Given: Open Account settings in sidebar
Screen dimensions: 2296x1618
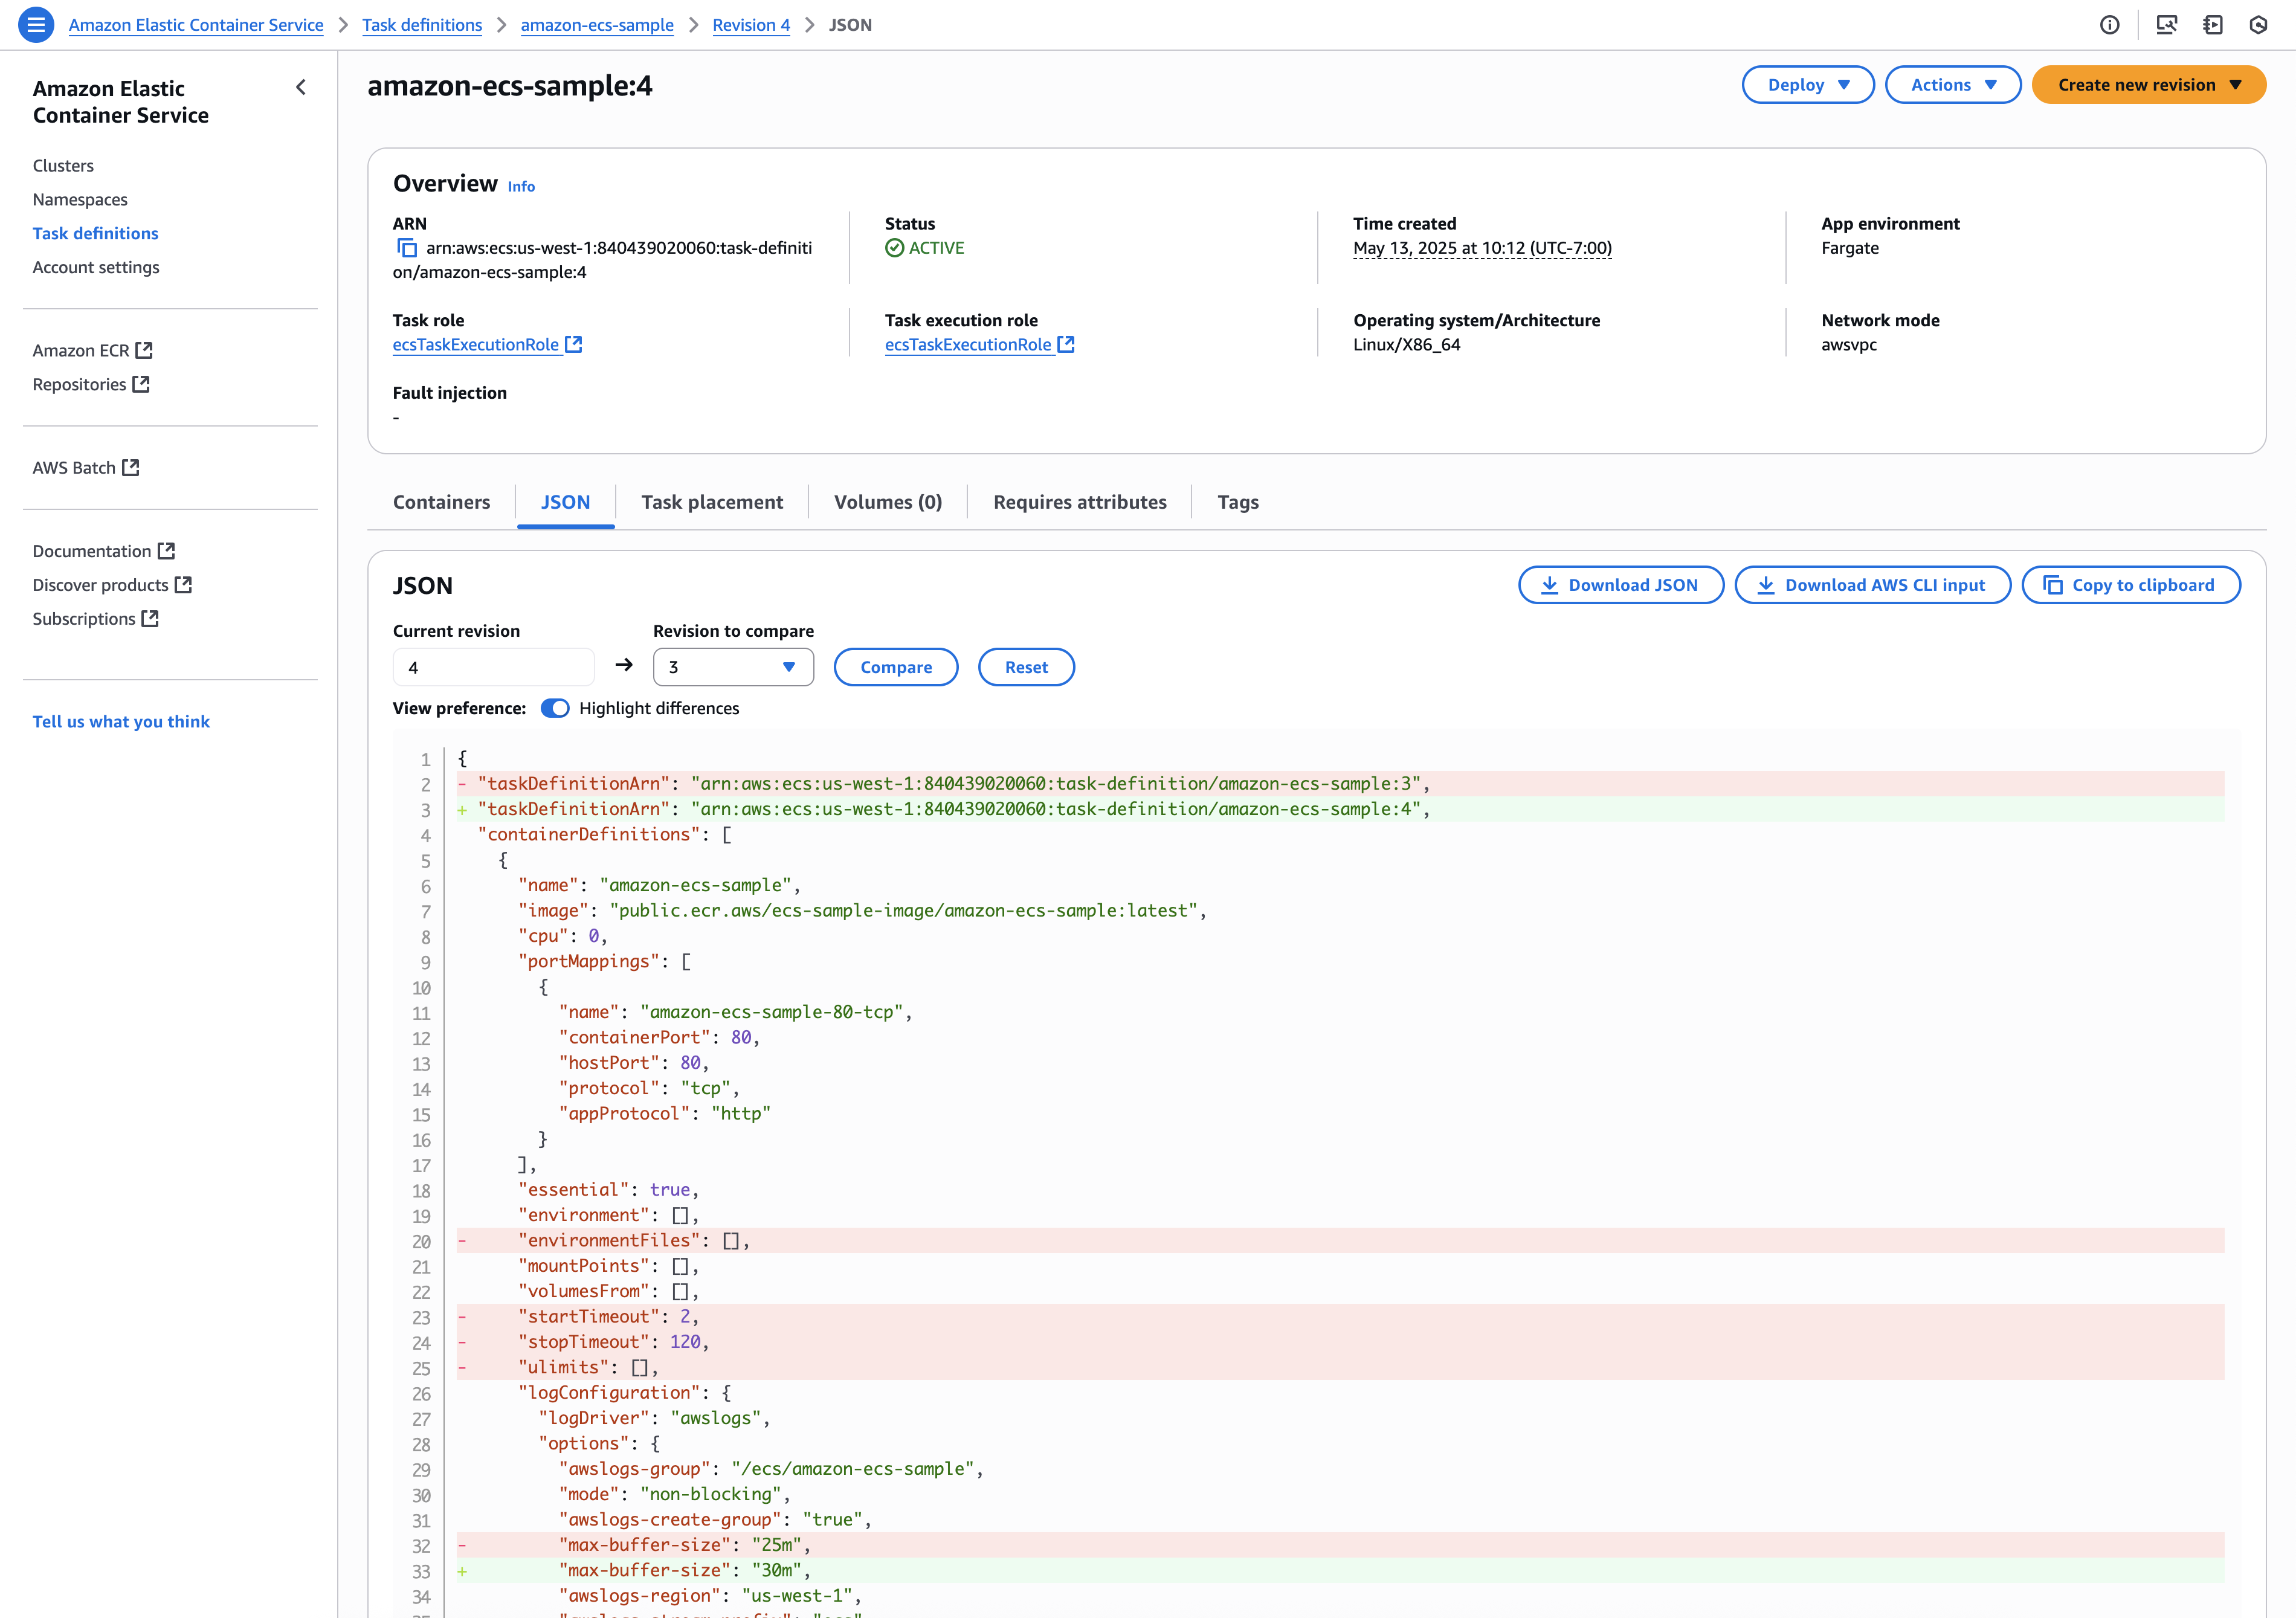Looking at the screenshot, I should click(x=96, y=267).
